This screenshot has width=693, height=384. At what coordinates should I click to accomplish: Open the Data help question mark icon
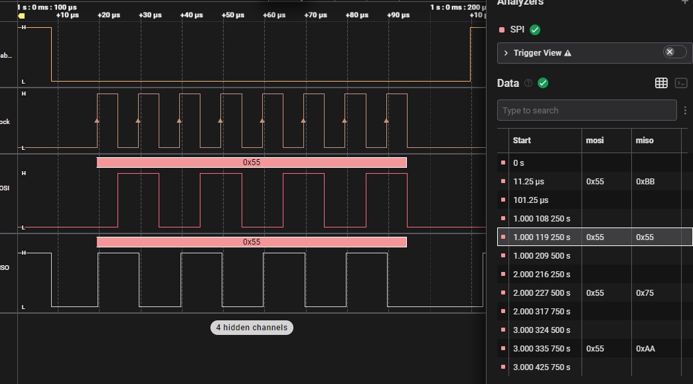pos(528,83)
